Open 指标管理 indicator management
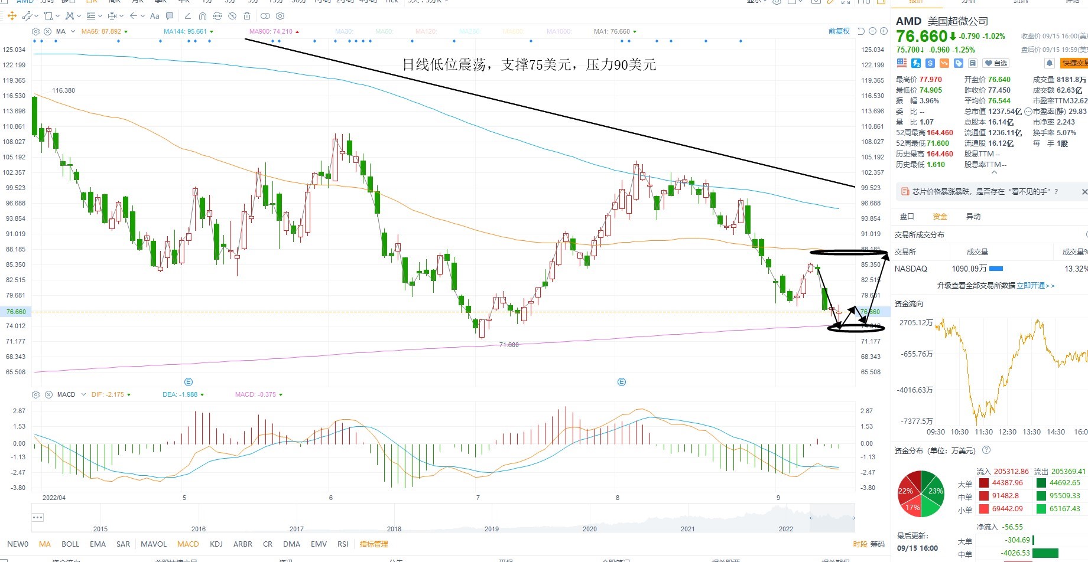 pyautogui.click(x=374, y=544)
